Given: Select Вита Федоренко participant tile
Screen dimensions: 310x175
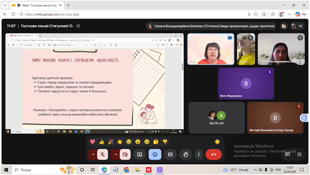Looking at the screenshot, I should [x=246, y=83].
